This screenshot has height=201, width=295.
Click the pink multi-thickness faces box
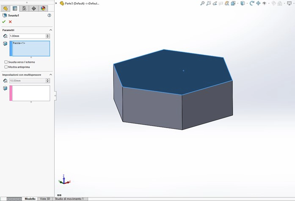(x=30, y=93)
